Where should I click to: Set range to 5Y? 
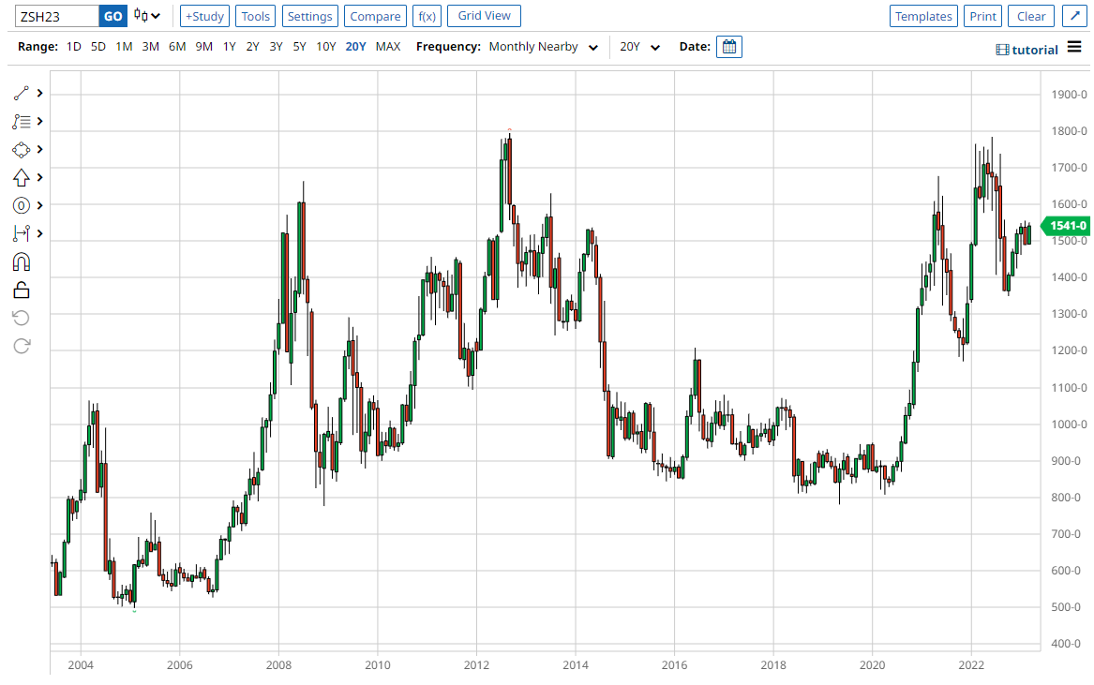(x=299, y=47)
